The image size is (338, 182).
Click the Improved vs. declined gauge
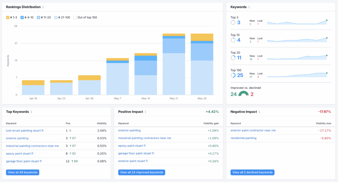[244, 94]
